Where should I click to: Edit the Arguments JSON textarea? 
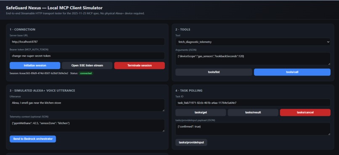(x=253, y=59)
